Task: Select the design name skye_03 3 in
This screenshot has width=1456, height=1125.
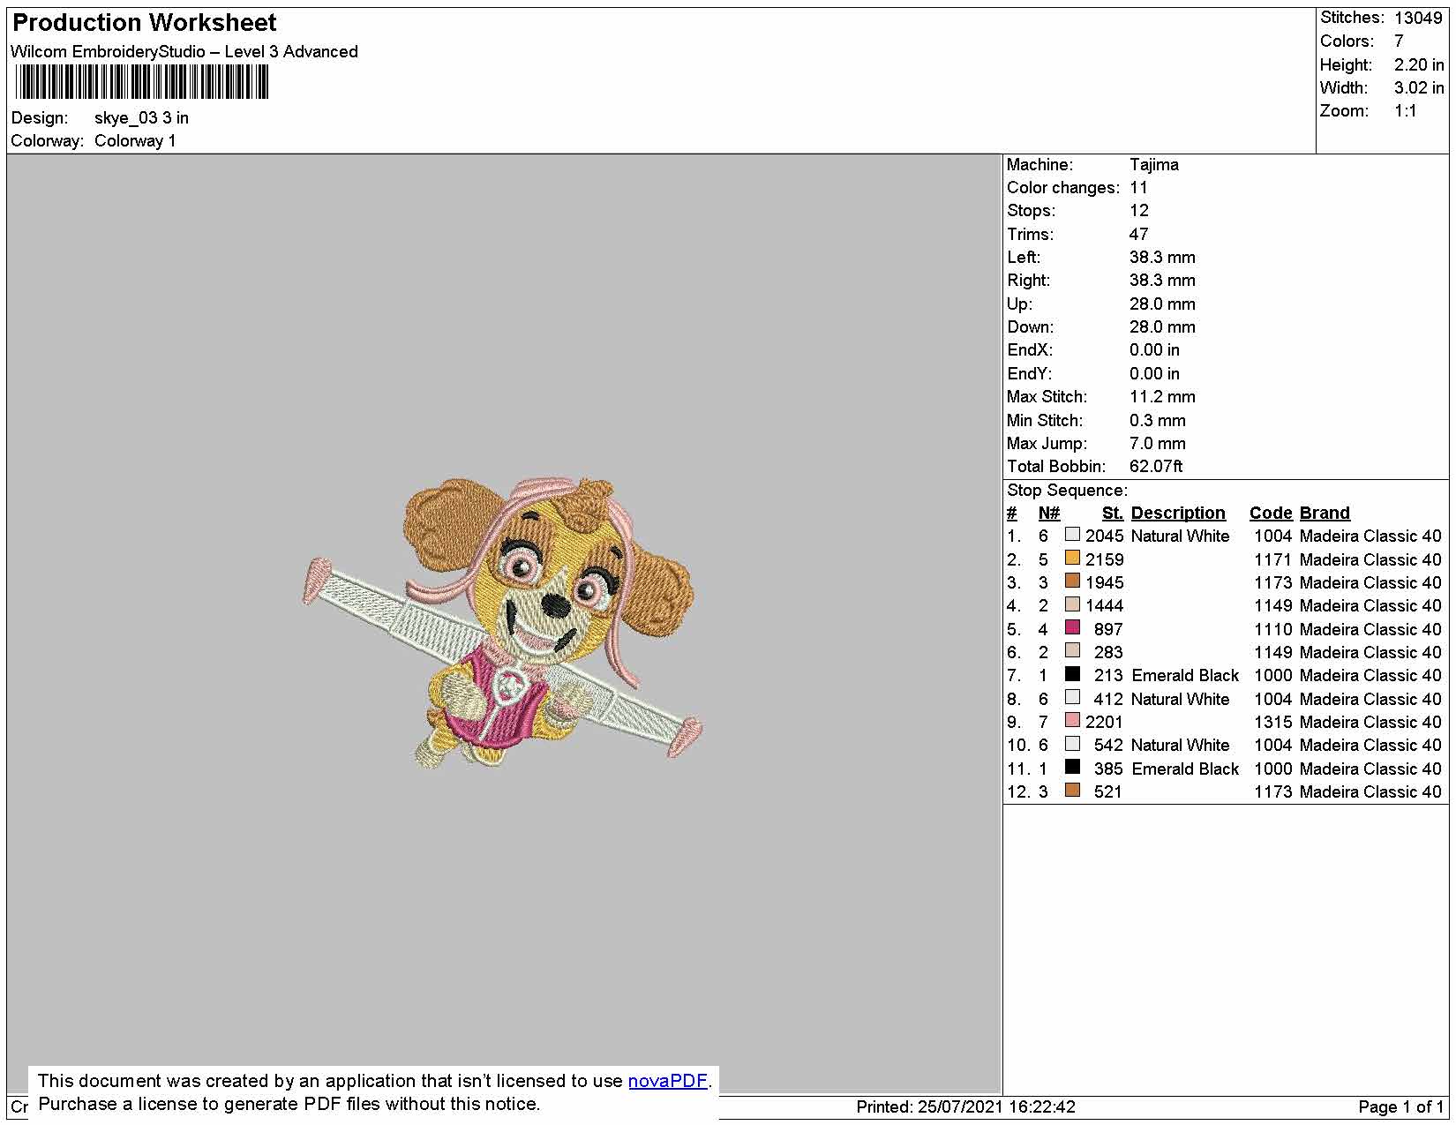Action: click(141, 117)
